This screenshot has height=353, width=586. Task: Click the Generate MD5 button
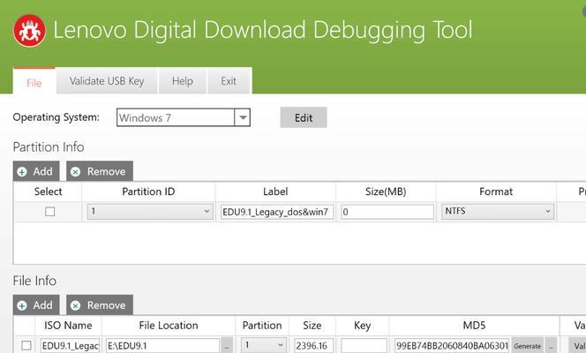pyautogui.click(x=528, y=346)
